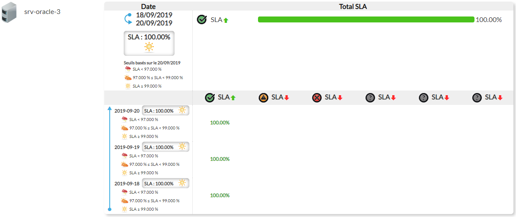Click the red critical X status icon
The height and width of the screenshot is (217, 516).
(x=317, y=98)
